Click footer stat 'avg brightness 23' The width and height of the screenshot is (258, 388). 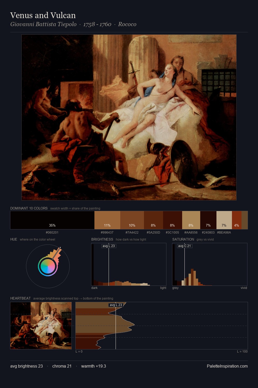27,366
